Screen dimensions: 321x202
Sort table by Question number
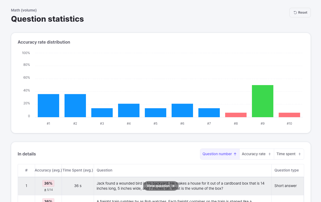click(220, 154)
